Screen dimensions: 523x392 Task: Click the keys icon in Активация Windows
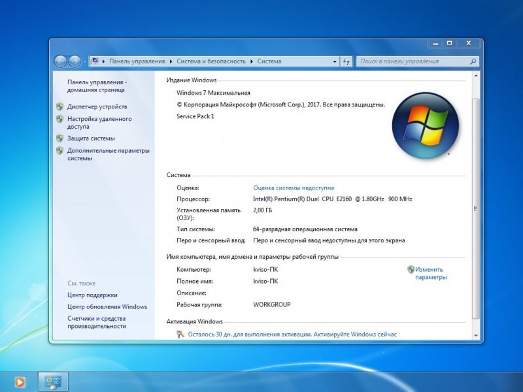click(x=180, y=334)
